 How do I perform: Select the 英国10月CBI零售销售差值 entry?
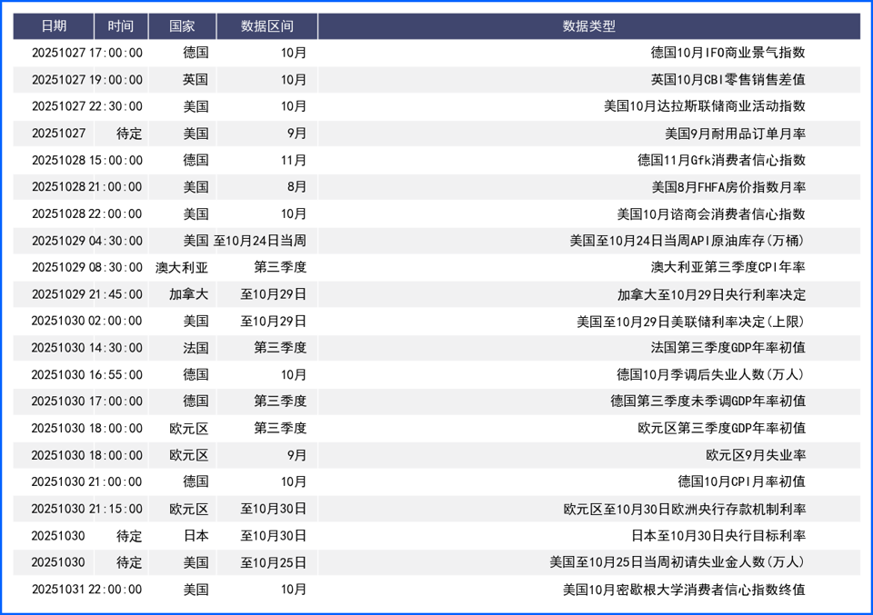click(x=727, y=80)
